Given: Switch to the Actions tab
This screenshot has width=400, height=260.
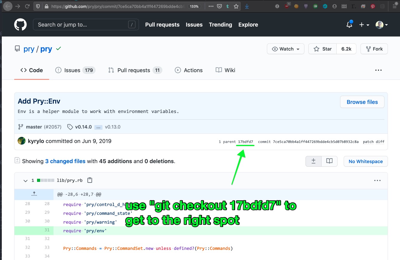Looking at the screenshot, I should (x=188, y=70).
